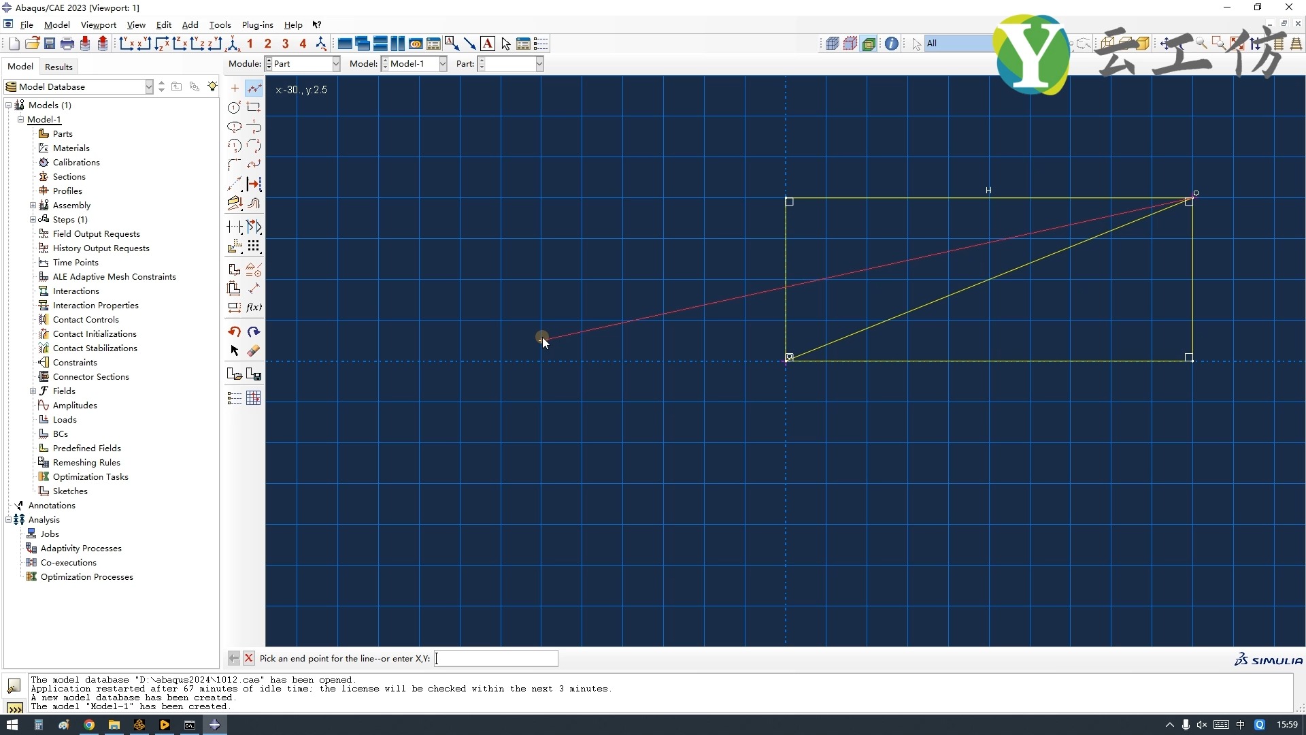
Task: Click the Save Model Database floppy icon
Action: 50,44
